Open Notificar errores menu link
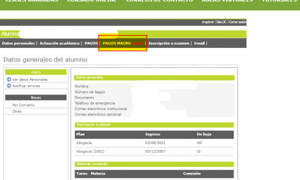300x180 pixels. [x=26, y=86]
